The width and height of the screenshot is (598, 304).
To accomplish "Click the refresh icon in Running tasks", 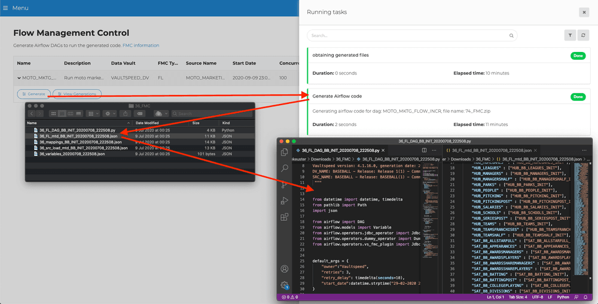I will coord(582,35).
